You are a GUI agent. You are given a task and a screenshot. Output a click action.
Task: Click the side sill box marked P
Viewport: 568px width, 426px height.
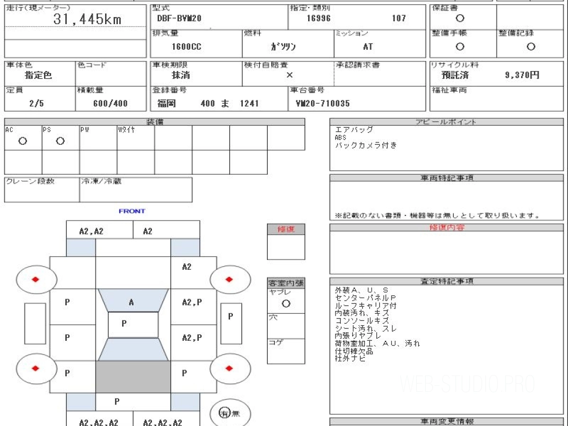pos(231,324)
